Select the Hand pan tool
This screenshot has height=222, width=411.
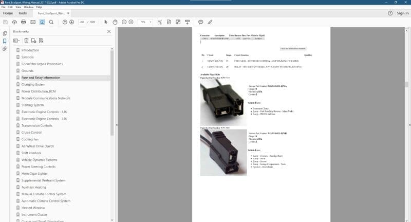[x=115, y=22]
